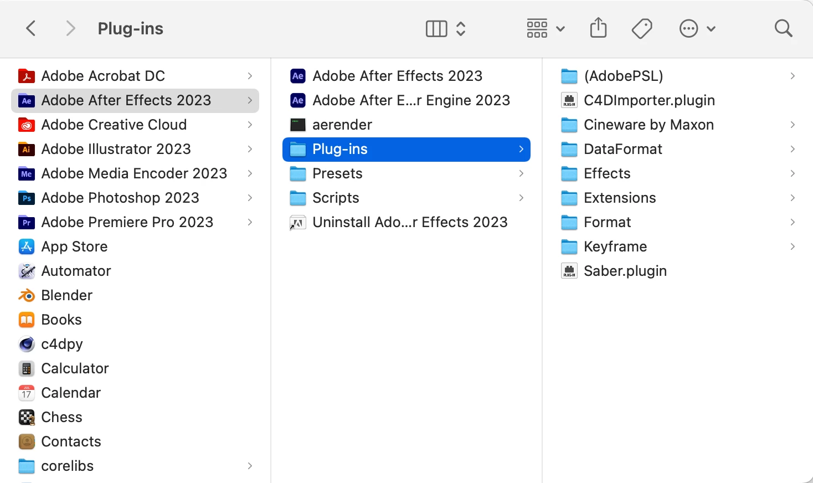813x483 pixels.
Task: Go back with the left arrow button
Action: point(31,28)
